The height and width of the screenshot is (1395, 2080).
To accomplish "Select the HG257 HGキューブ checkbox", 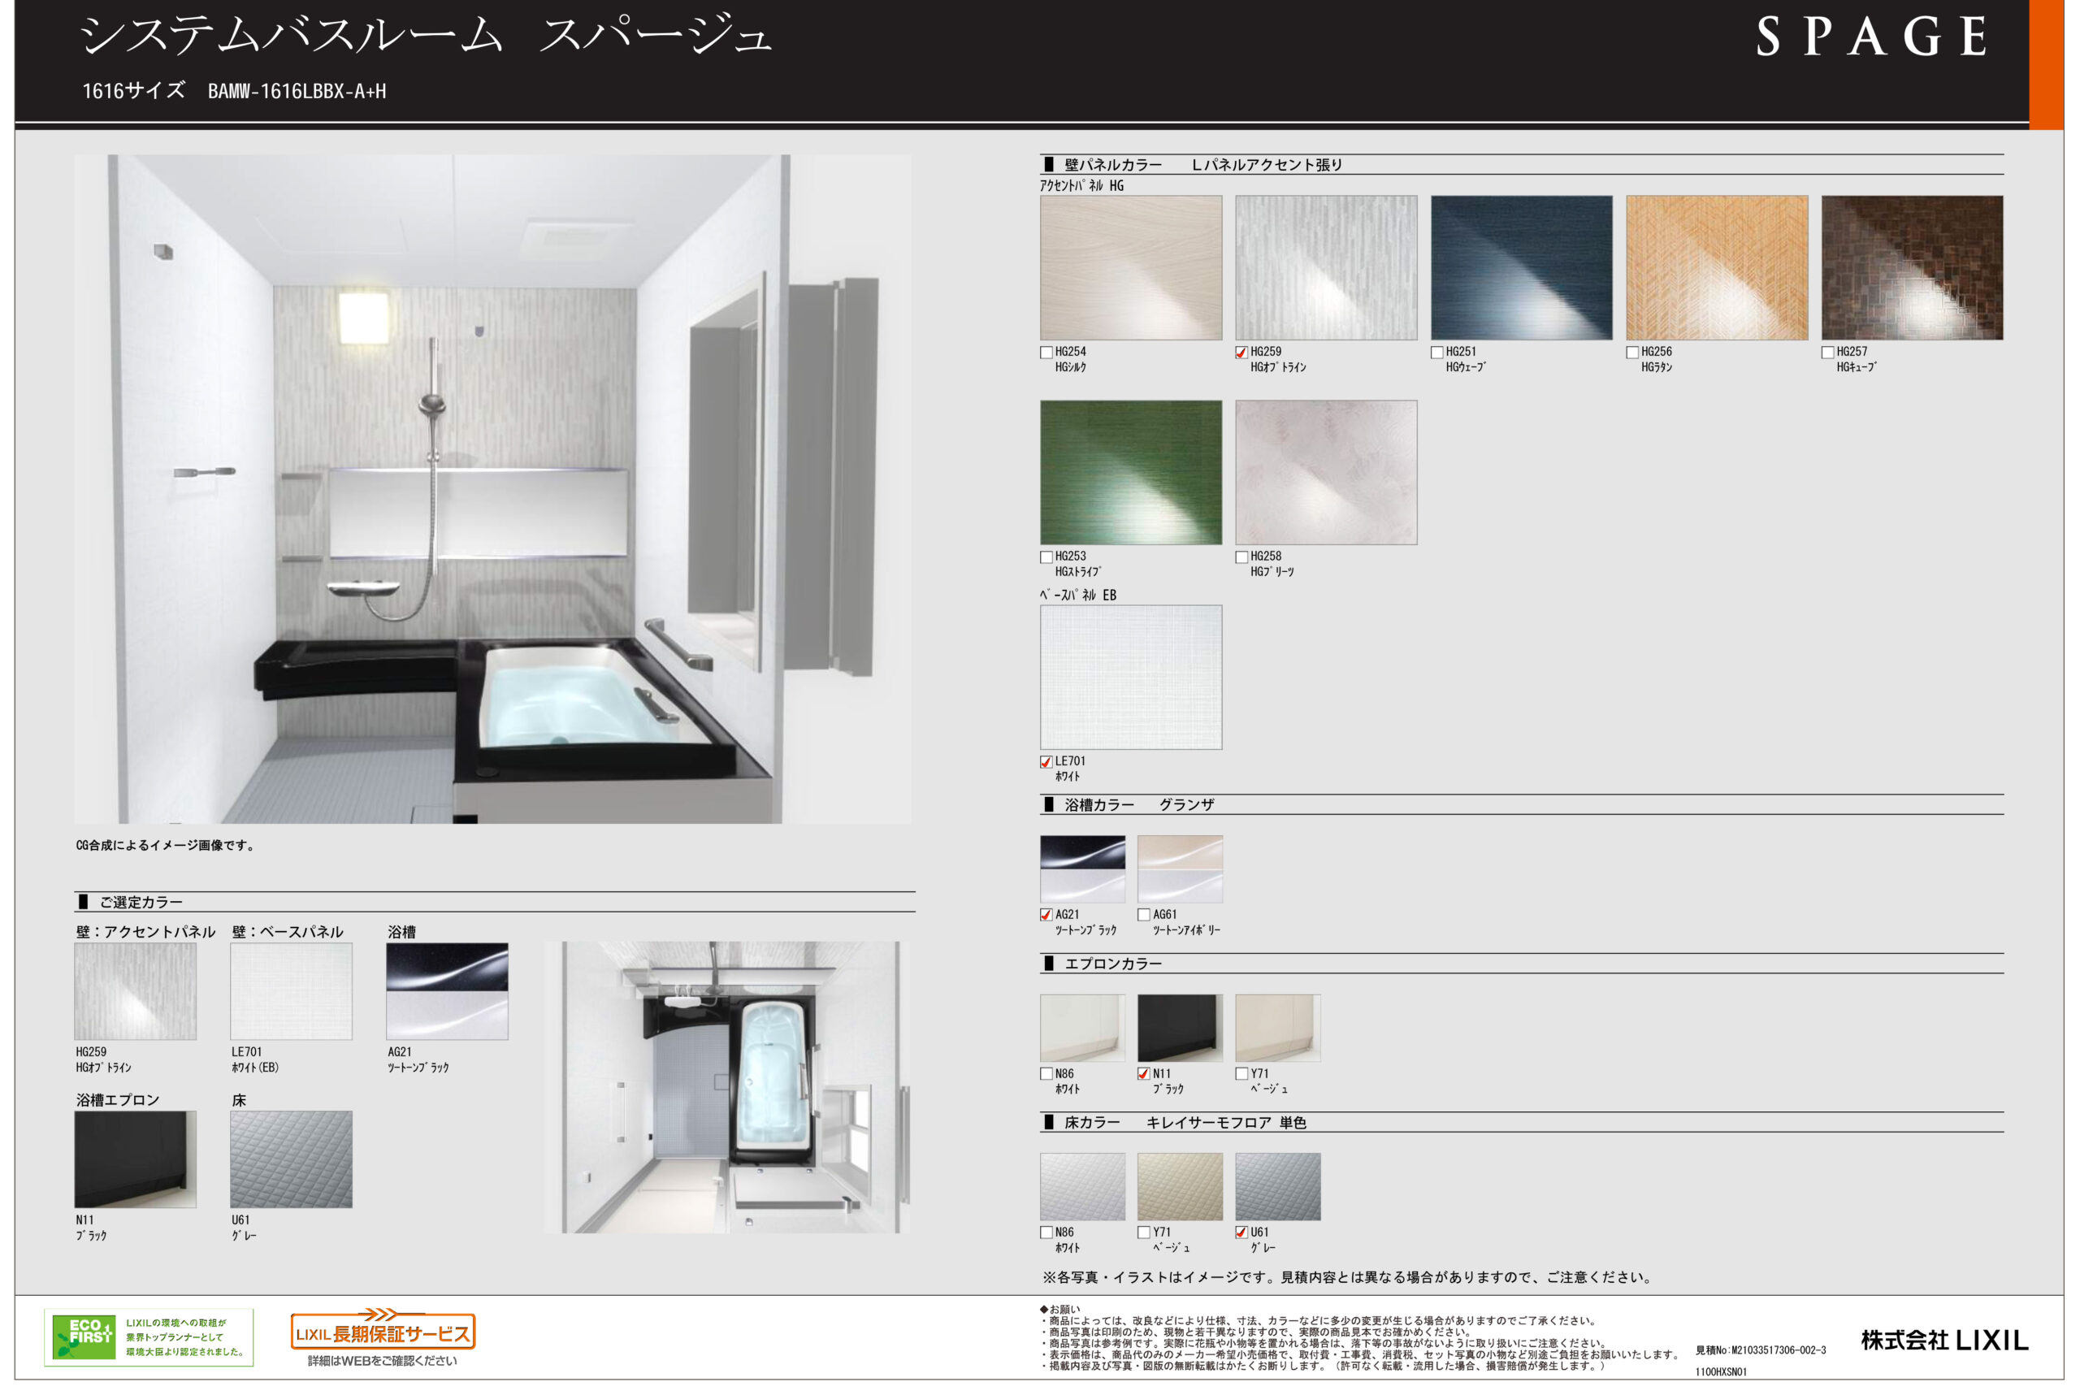I will pyautogui.click(x=1827, y=353).
